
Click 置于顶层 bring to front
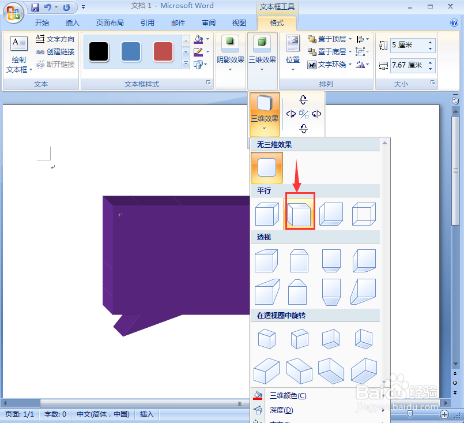(x=327, y=39)
